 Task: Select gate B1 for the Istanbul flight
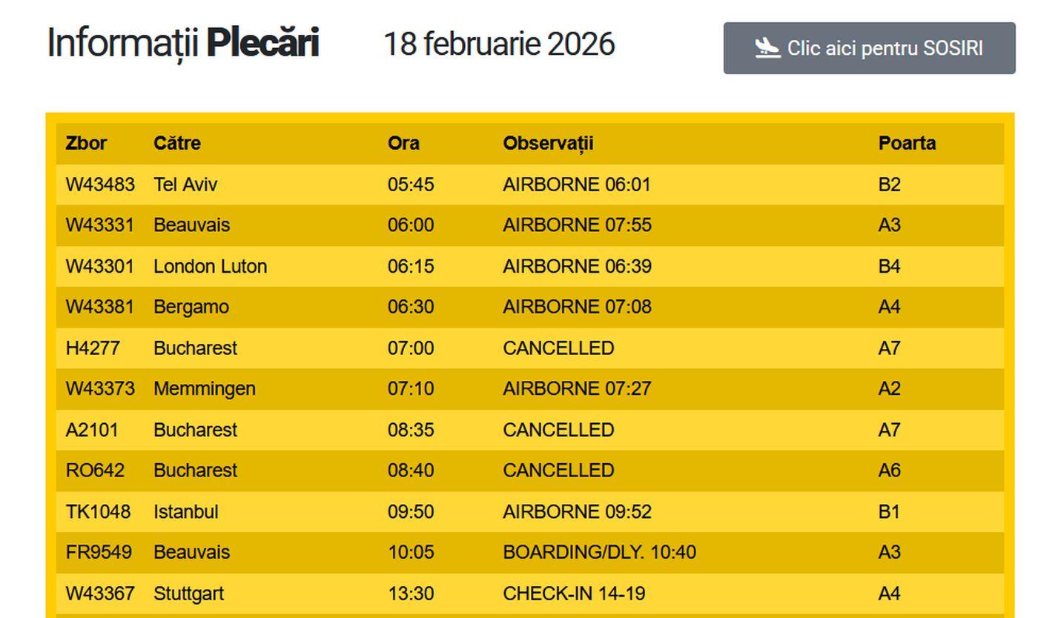pyautogui.click(x=891, y=511)
